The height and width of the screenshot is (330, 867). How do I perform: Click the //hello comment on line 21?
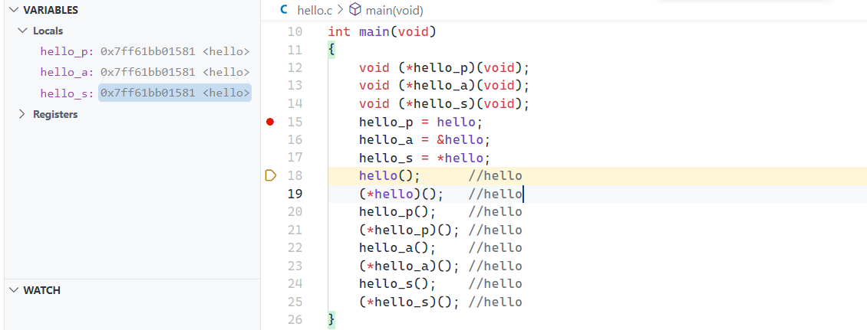[495, 230]
